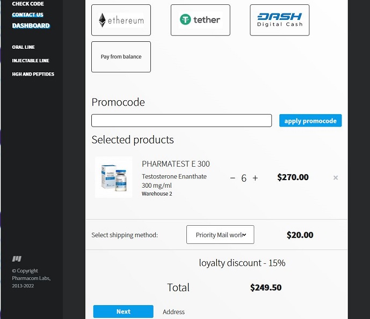
Task: Open the product vial thumbnail image
Action: pos(114,177)
